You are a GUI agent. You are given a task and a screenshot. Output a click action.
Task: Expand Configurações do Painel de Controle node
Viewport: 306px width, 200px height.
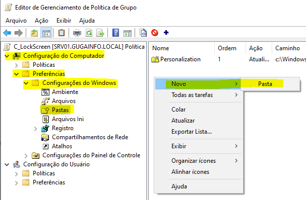26,156
